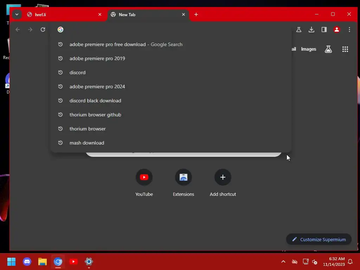Open the Settings gear taskbar icon
Screen dimensions: 360x270
(x=89, y=262)
